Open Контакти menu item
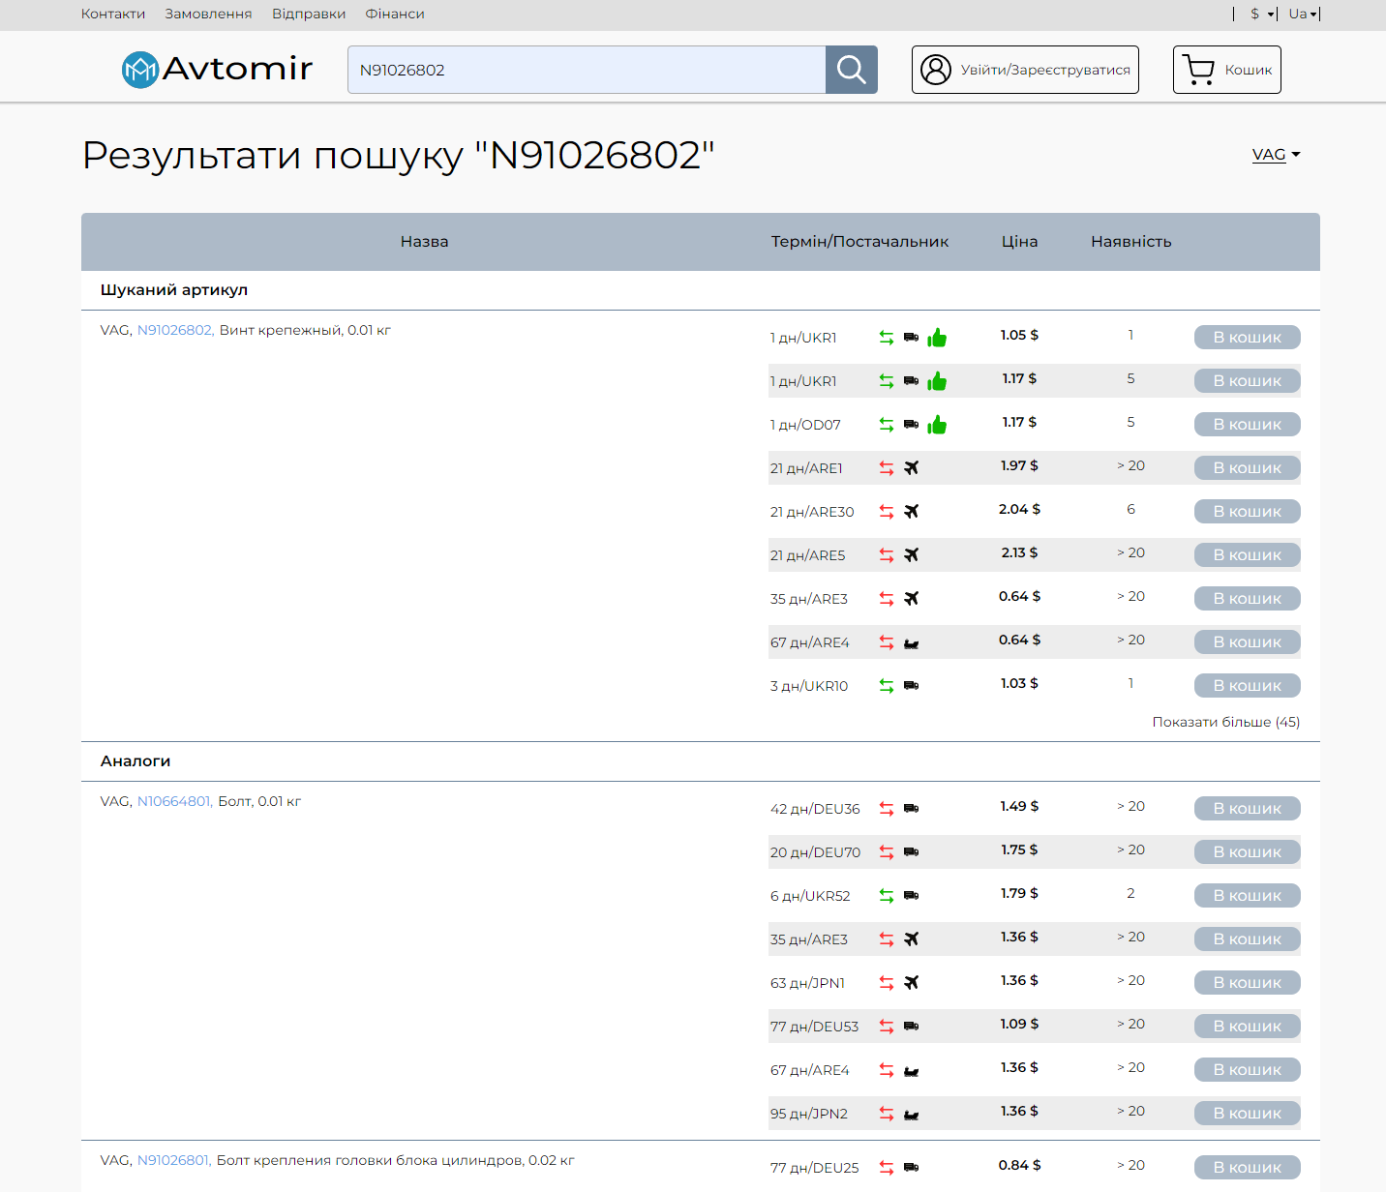1386x1192 pixels. click(113, 14)
